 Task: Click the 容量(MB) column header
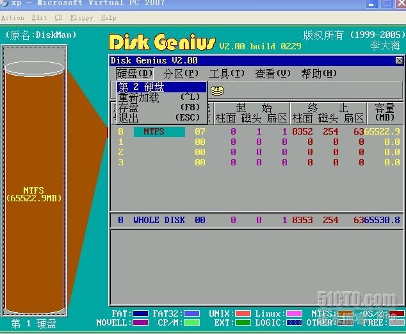384,112
